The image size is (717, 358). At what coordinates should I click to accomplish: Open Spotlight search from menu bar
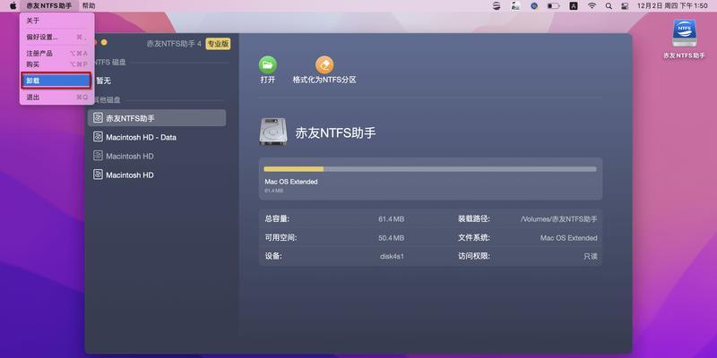click(x=609, y=6)
